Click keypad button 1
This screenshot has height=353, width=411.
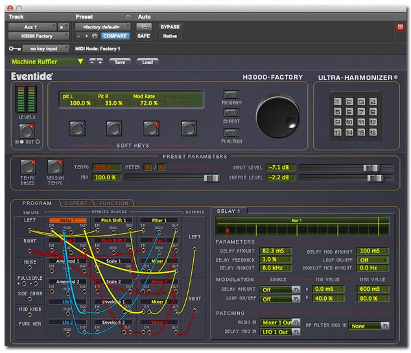[337, 102]
